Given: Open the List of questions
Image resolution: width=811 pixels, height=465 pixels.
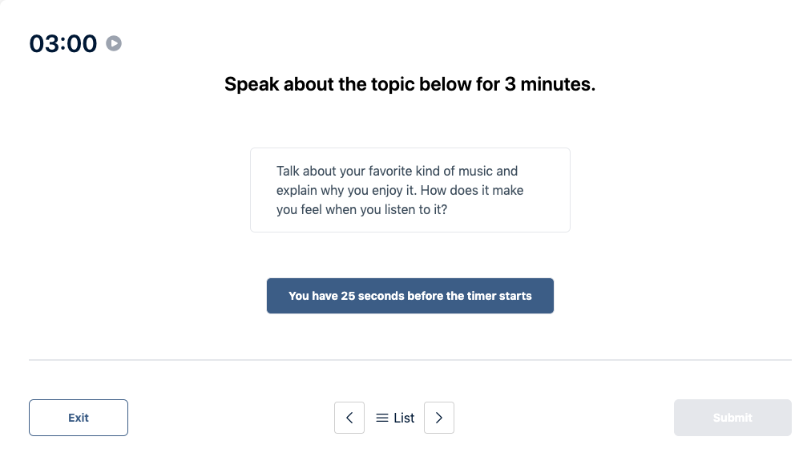Looking at the screenshot, I should pos(394,418).
